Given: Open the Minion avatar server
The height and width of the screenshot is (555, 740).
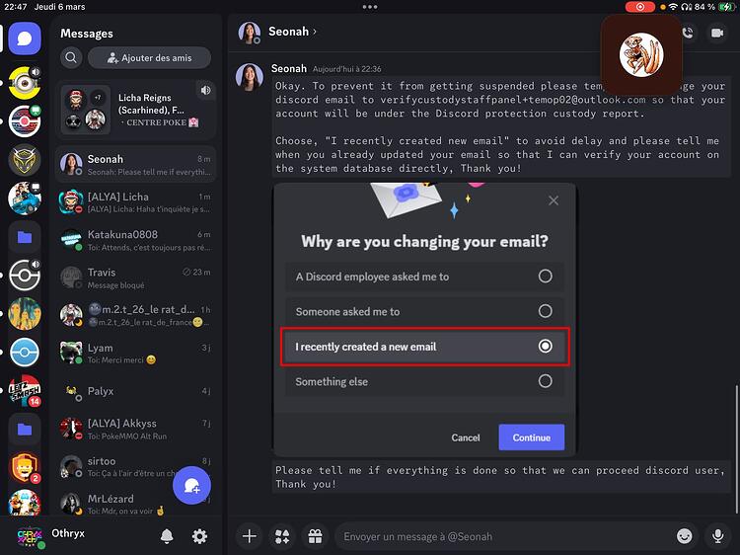Looking at the screenshot, I should [25, 83].
